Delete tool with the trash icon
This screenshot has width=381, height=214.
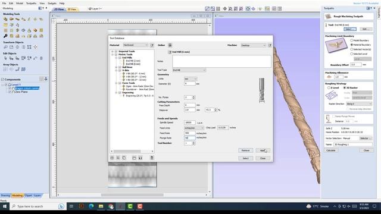point(152,158)
